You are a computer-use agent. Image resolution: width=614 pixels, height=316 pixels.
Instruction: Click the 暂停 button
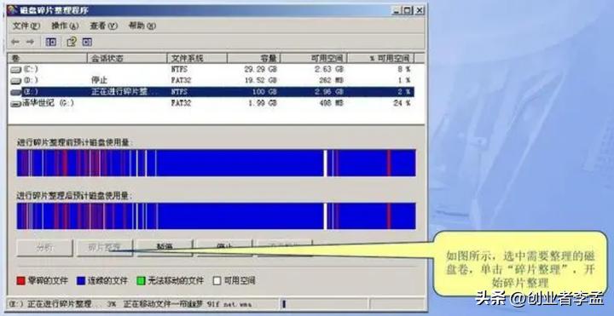[x=165, y=248]
